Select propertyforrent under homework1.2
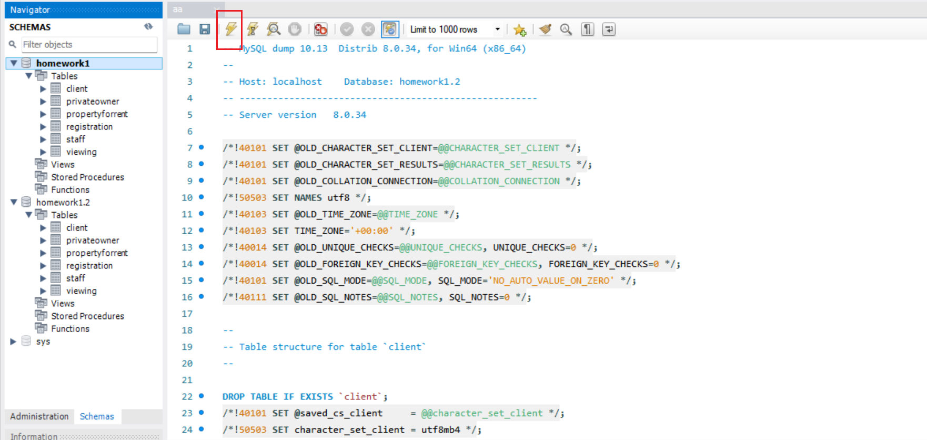This screenshot has width=927, height=440. pos(97,253)
